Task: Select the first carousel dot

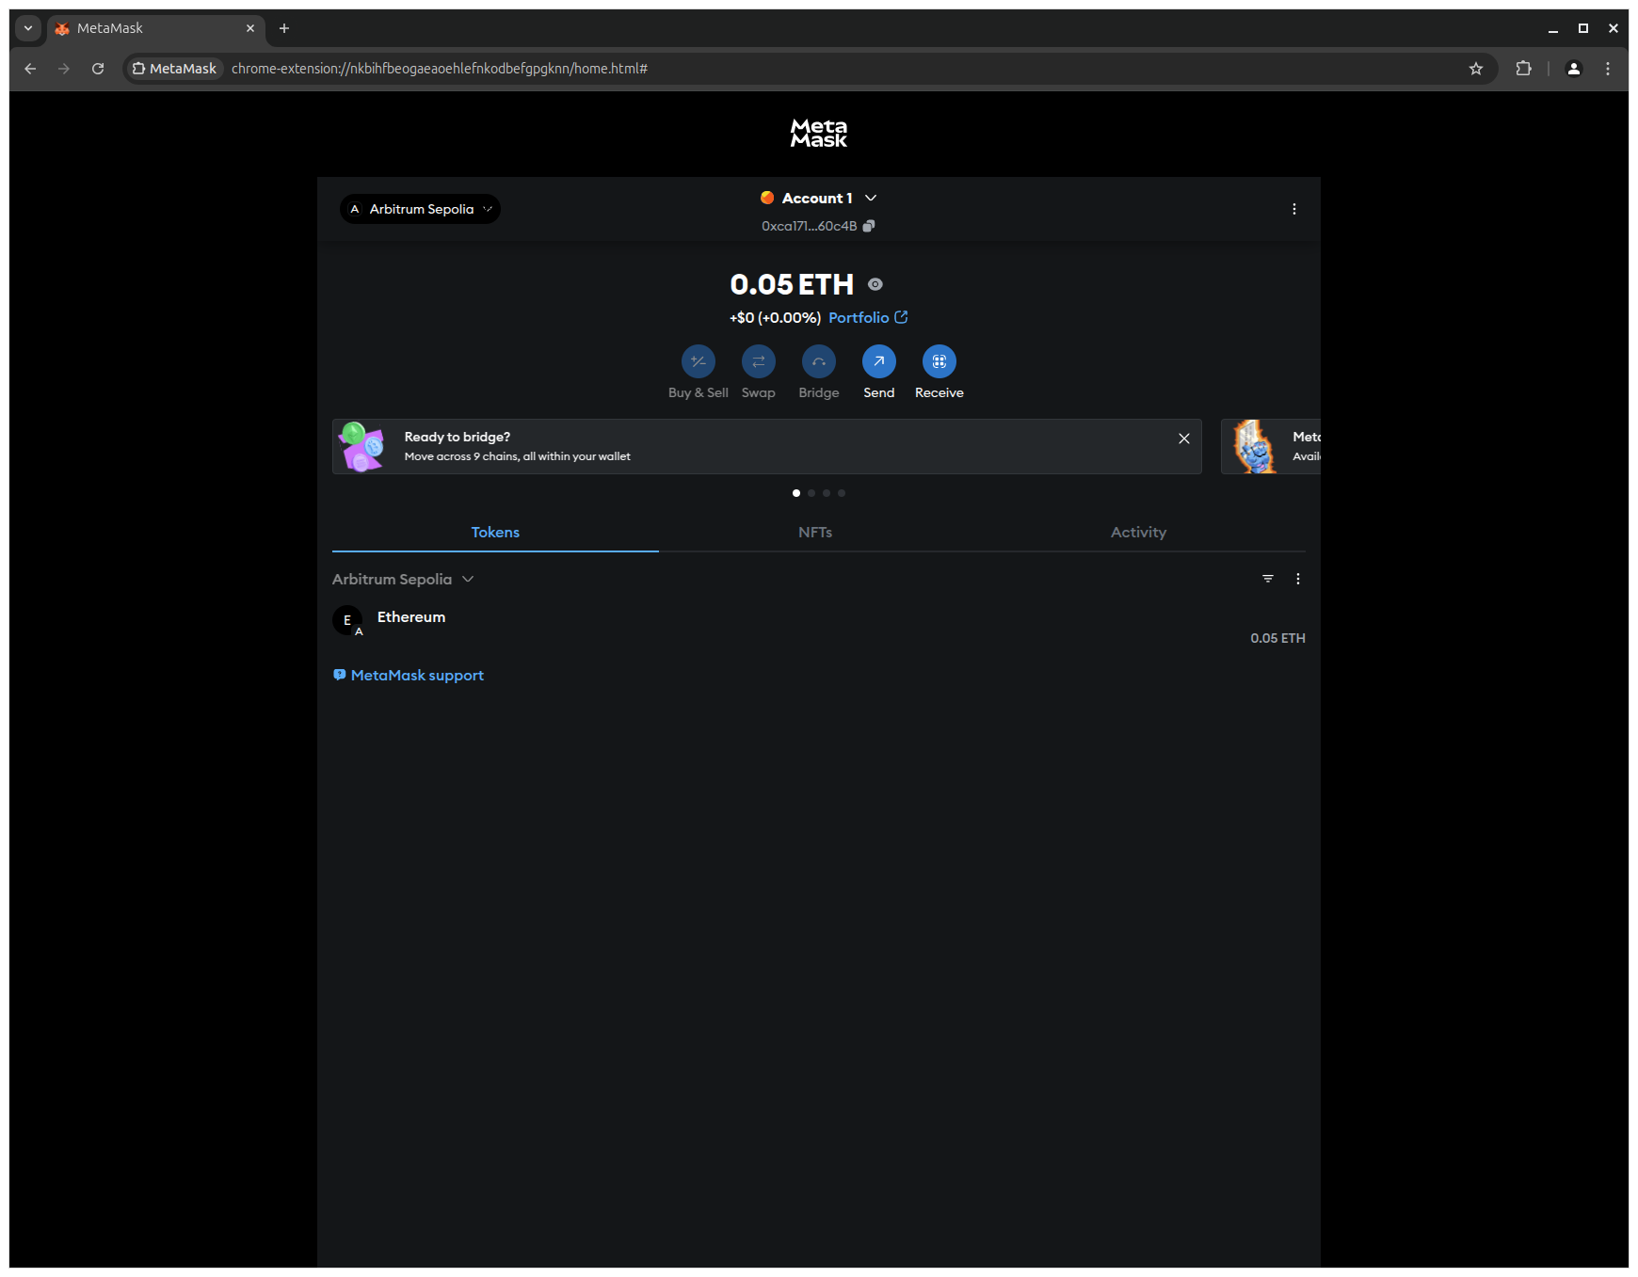Action: point(796,493)
